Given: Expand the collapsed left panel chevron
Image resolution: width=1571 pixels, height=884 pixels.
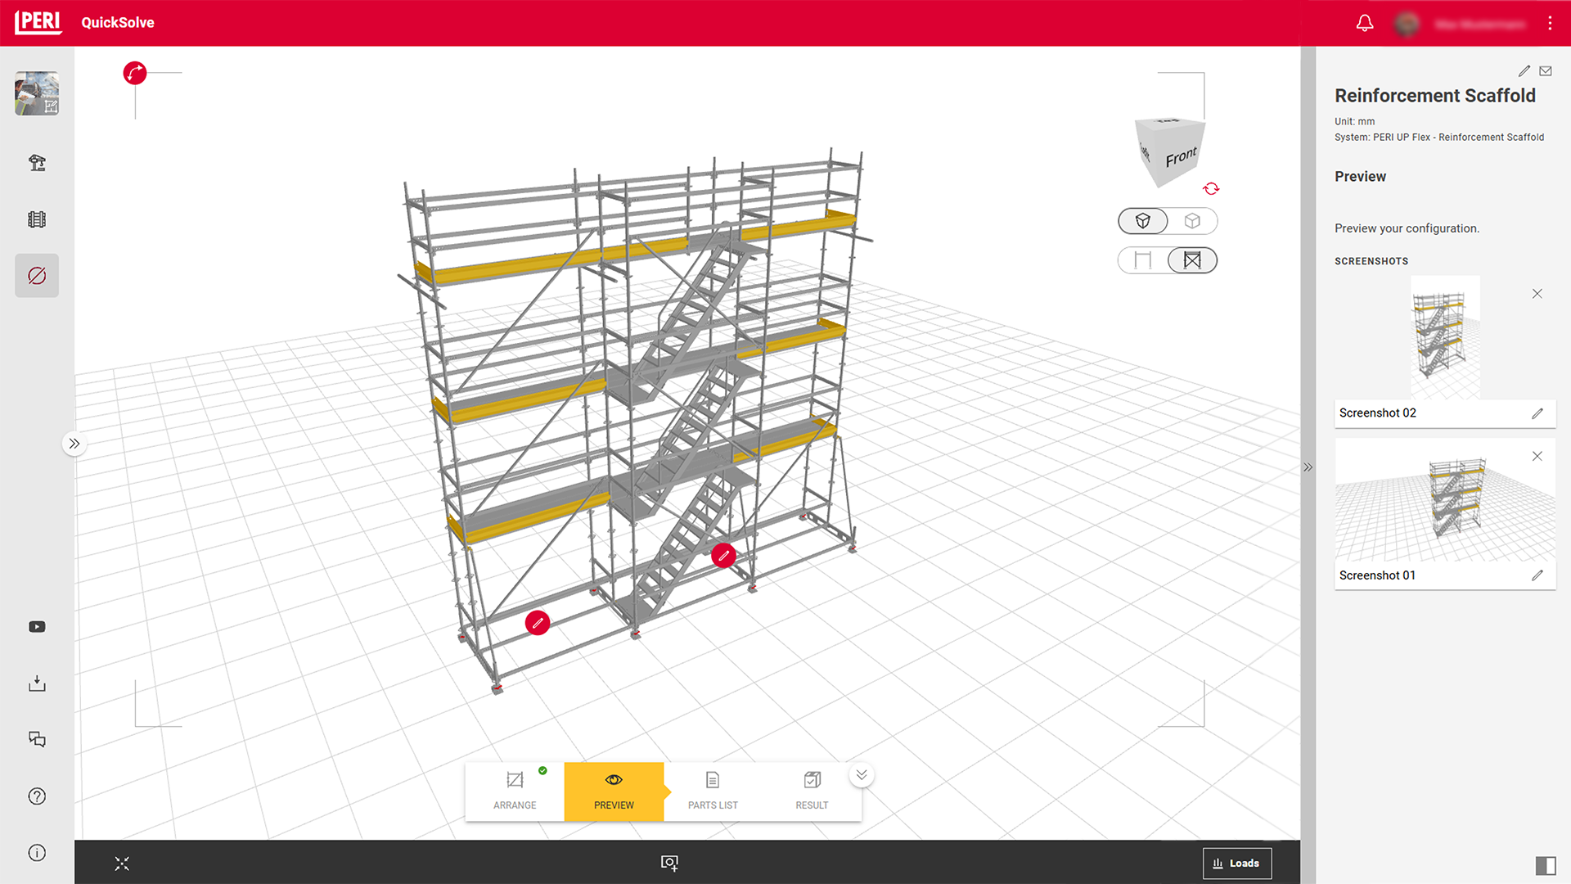Looking at the screenshot, I should (74, 443).
